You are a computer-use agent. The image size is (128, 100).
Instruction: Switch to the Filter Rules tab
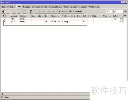9,7
